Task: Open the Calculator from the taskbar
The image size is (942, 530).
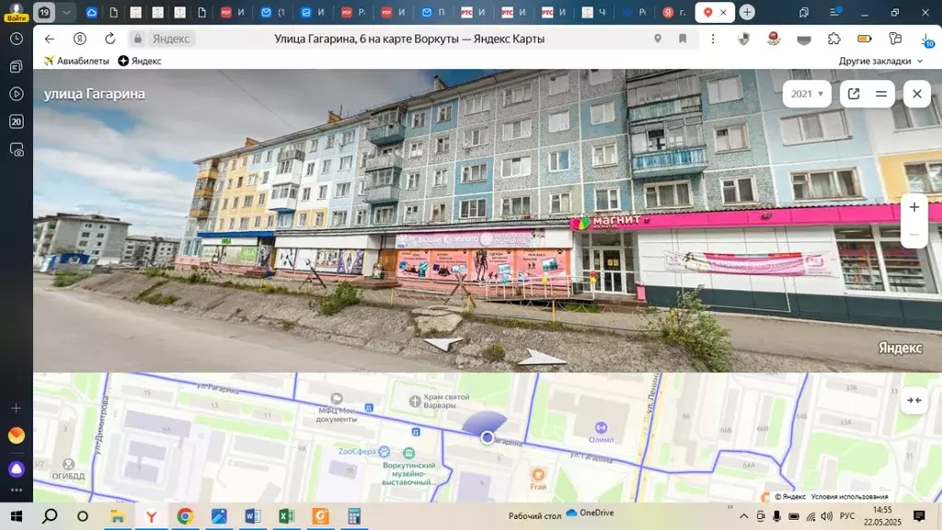Action: (354, 516)
